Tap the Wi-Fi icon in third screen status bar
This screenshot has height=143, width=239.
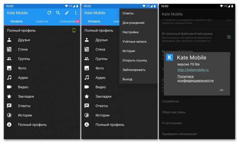point(222,6)
